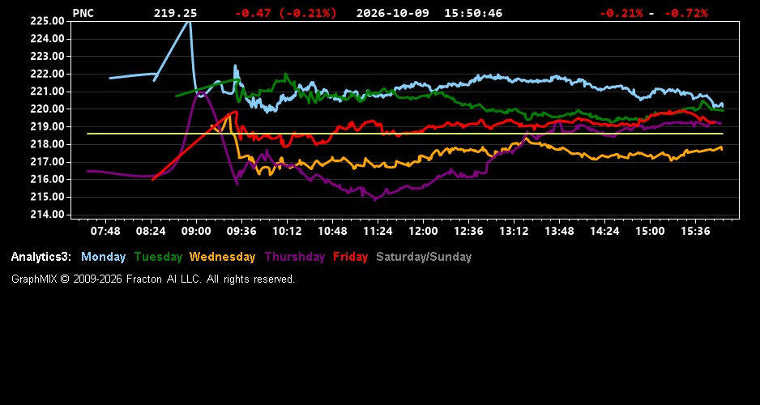Screen dimensions: 760x405
Task: Click the 13:48 time axis label
Action: [x=559, y=231]
